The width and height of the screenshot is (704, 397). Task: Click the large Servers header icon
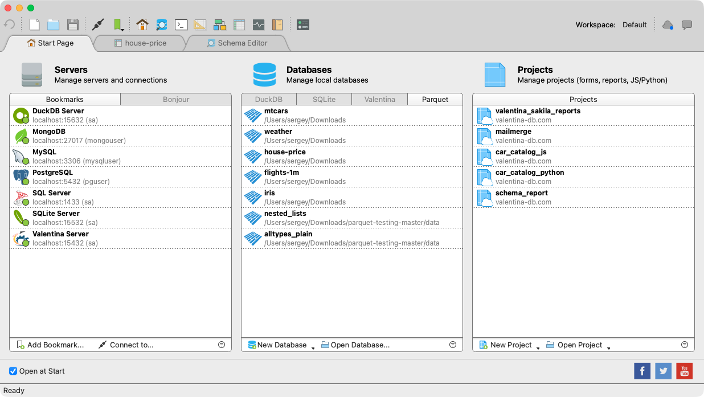32,75
